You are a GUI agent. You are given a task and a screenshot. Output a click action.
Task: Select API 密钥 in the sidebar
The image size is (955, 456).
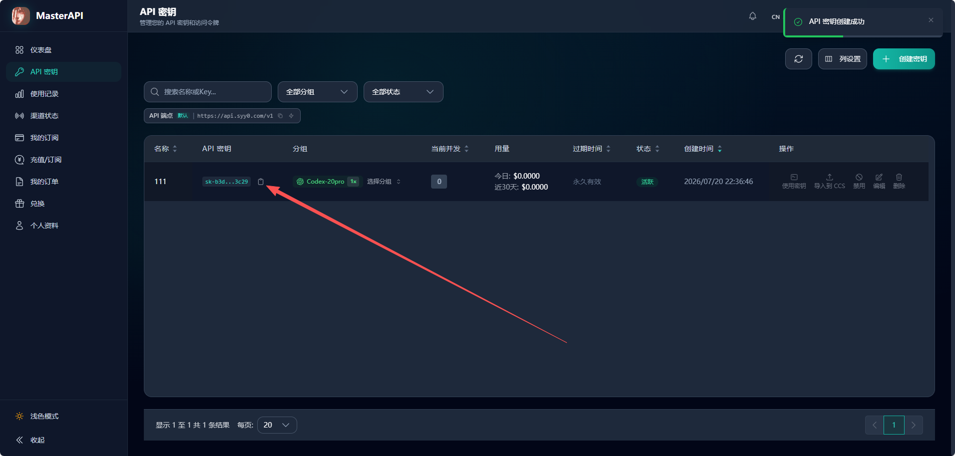click(x=63, y=72)
